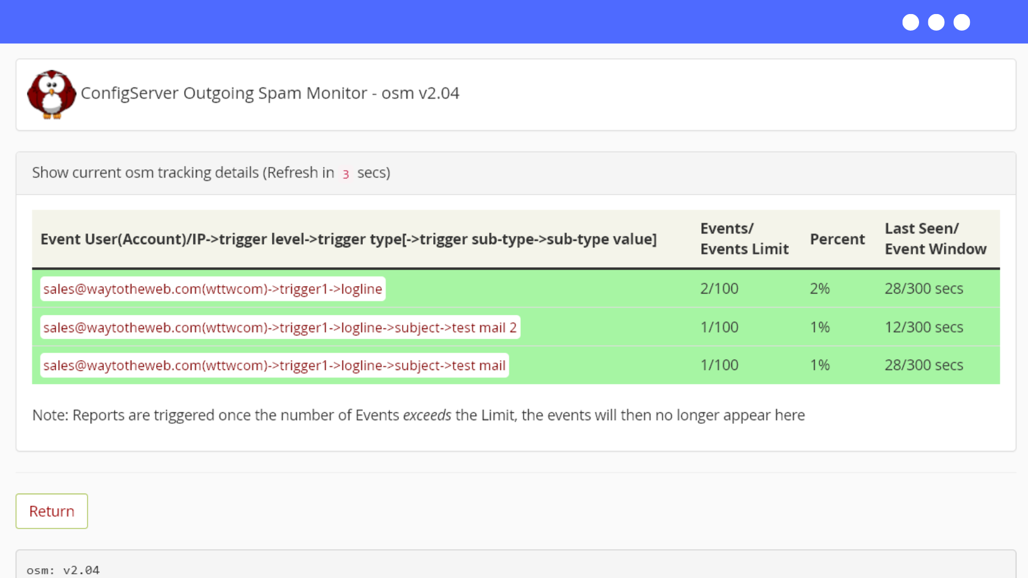
Task: Click the Event User(Account)/IP column header
Action: point(348,239)
